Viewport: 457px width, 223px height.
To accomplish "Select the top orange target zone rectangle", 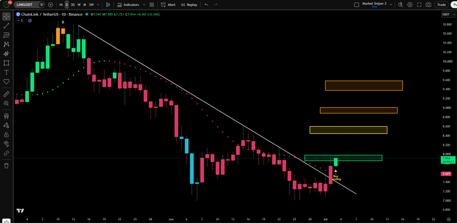I will pos(364,86).
